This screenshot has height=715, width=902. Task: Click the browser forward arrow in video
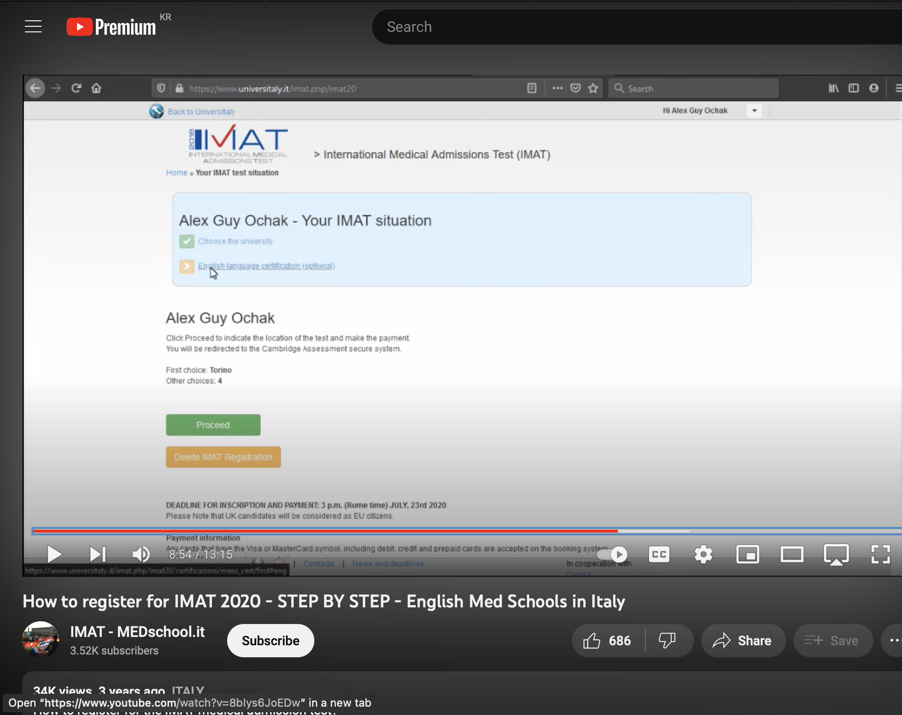(x=56, y=88)
